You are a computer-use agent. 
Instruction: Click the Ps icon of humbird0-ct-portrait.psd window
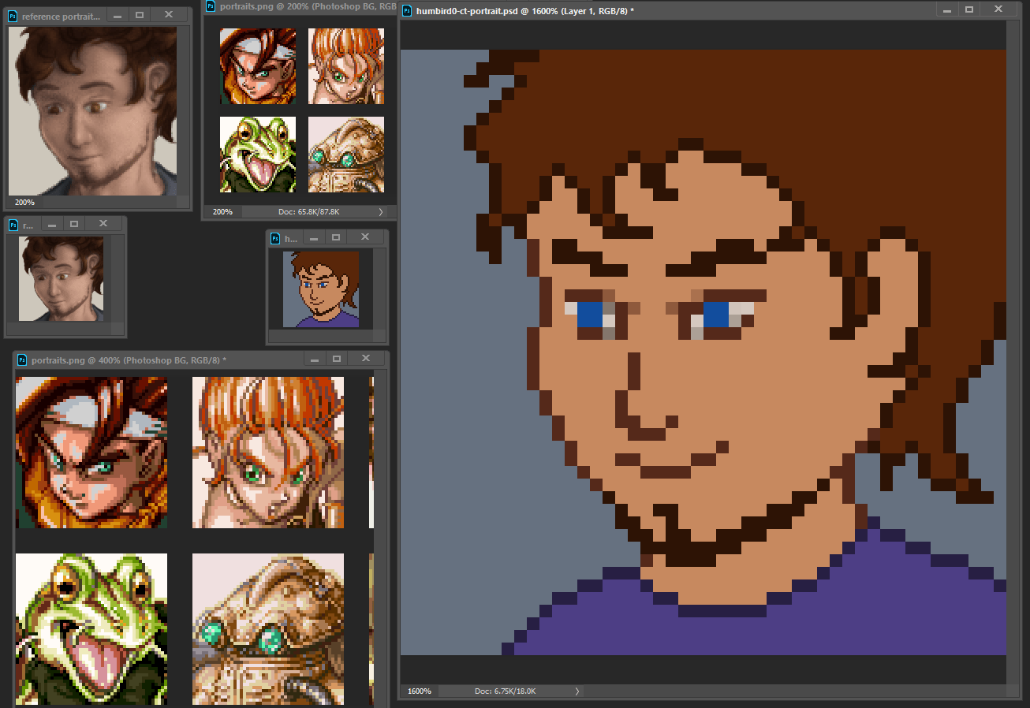coord(406,11)
